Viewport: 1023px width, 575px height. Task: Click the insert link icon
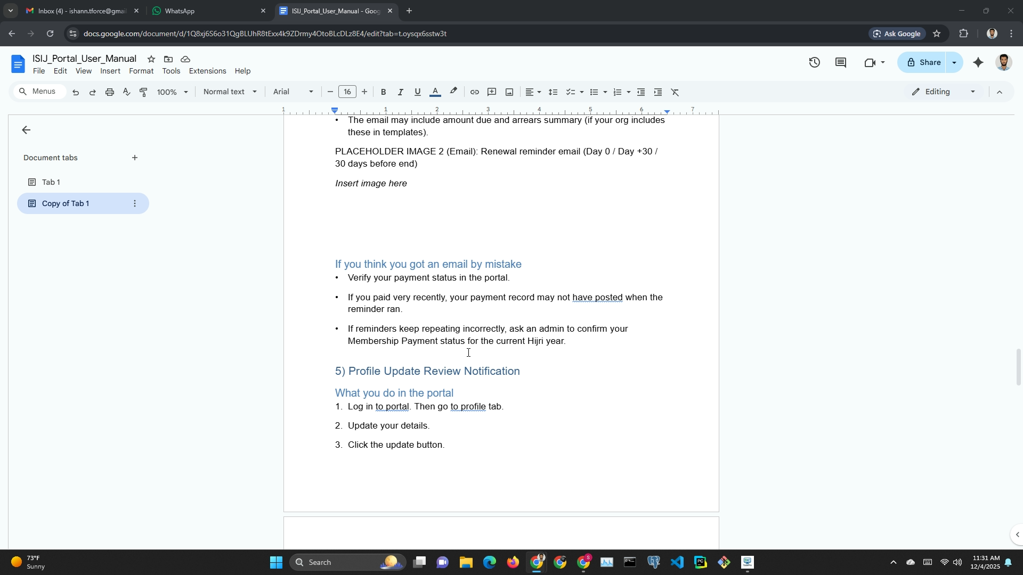point(474,92)
